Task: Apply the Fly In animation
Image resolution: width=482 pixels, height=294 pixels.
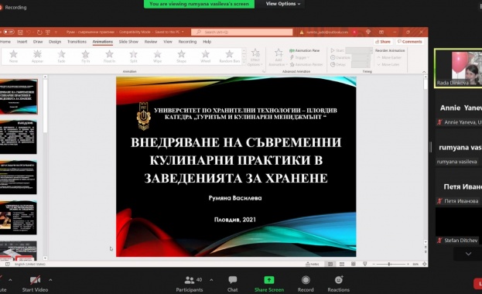Action: pos(85,56)
